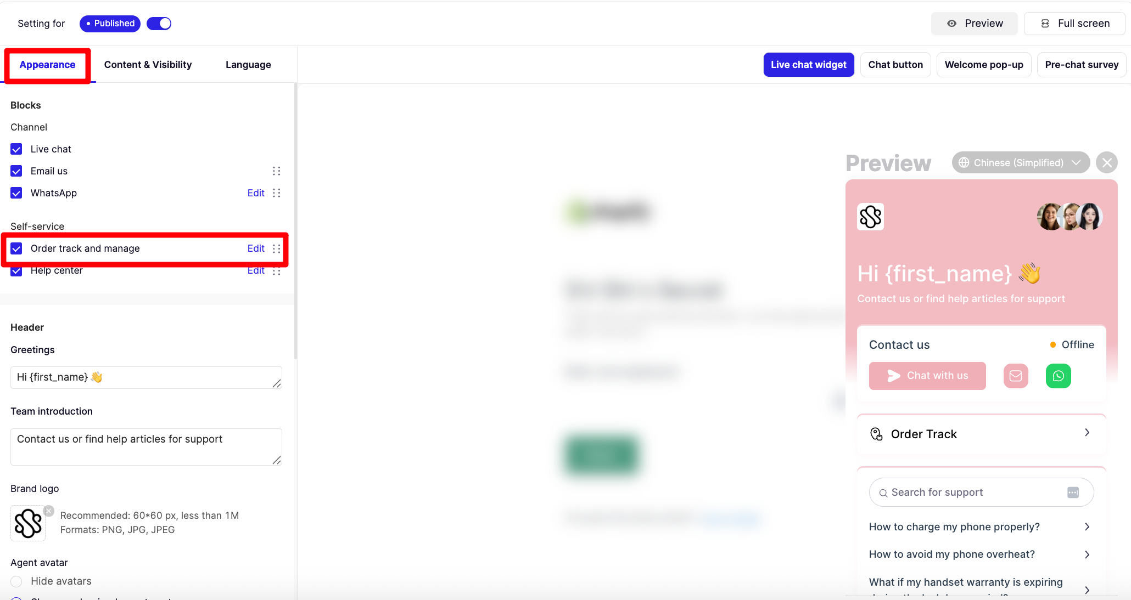
Task: Click the email envelope icon in preview
Action: [x=1016, y=376]
